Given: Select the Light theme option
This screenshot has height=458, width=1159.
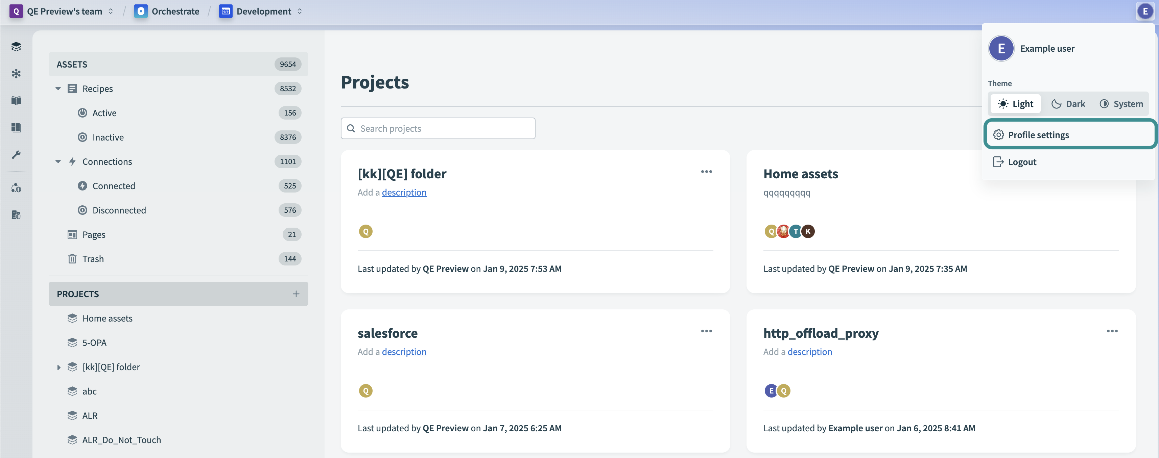Looking at the screenshot, I should [x=1015, y=104].
